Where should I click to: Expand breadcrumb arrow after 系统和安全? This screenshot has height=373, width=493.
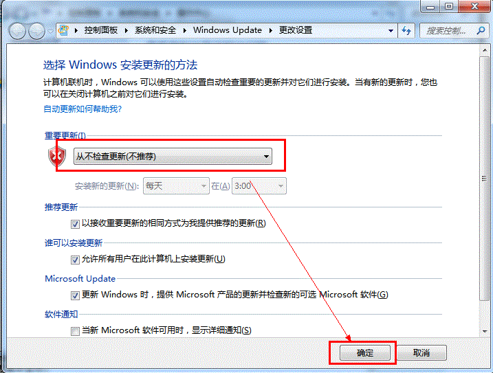184,30
